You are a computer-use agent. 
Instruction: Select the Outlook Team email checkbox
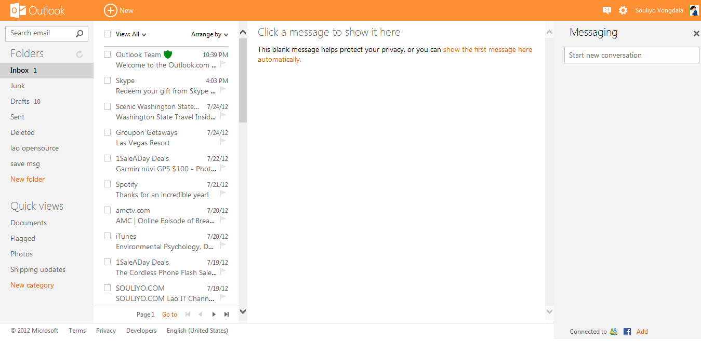point(108,54)
